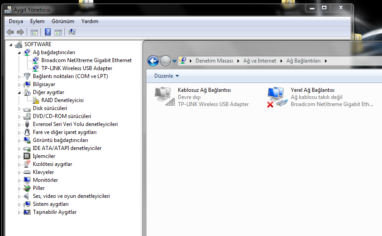Click the TP-LINK Wireless USB Adapter icon

coord(36,68)
